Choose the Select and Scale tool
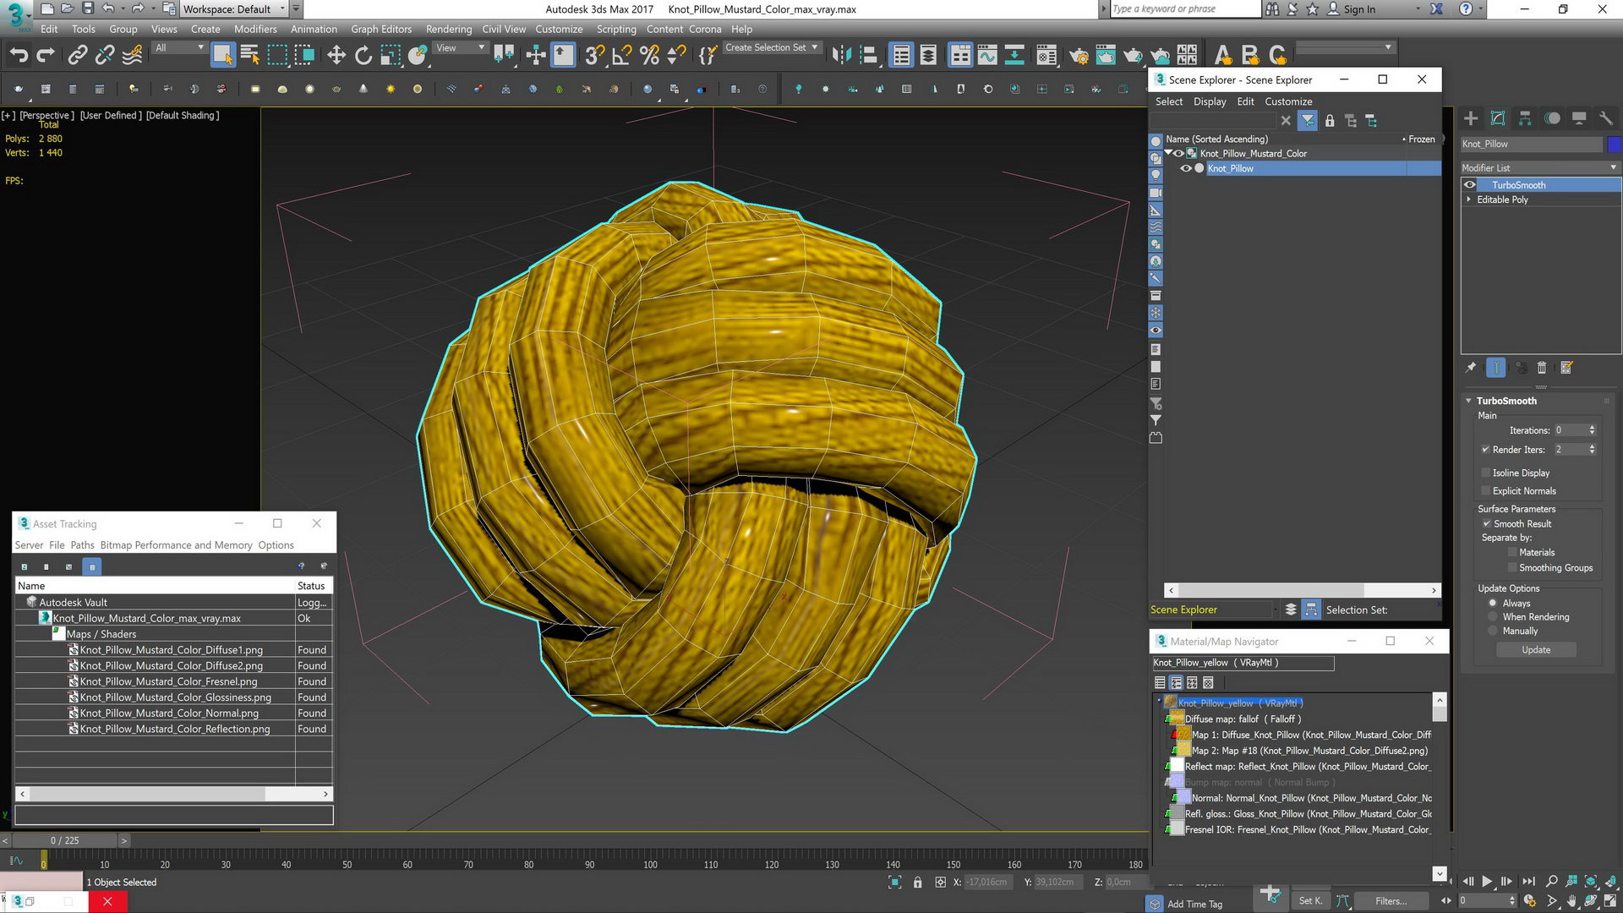This screenshot has height=913, width=1623. coord(390,56)
